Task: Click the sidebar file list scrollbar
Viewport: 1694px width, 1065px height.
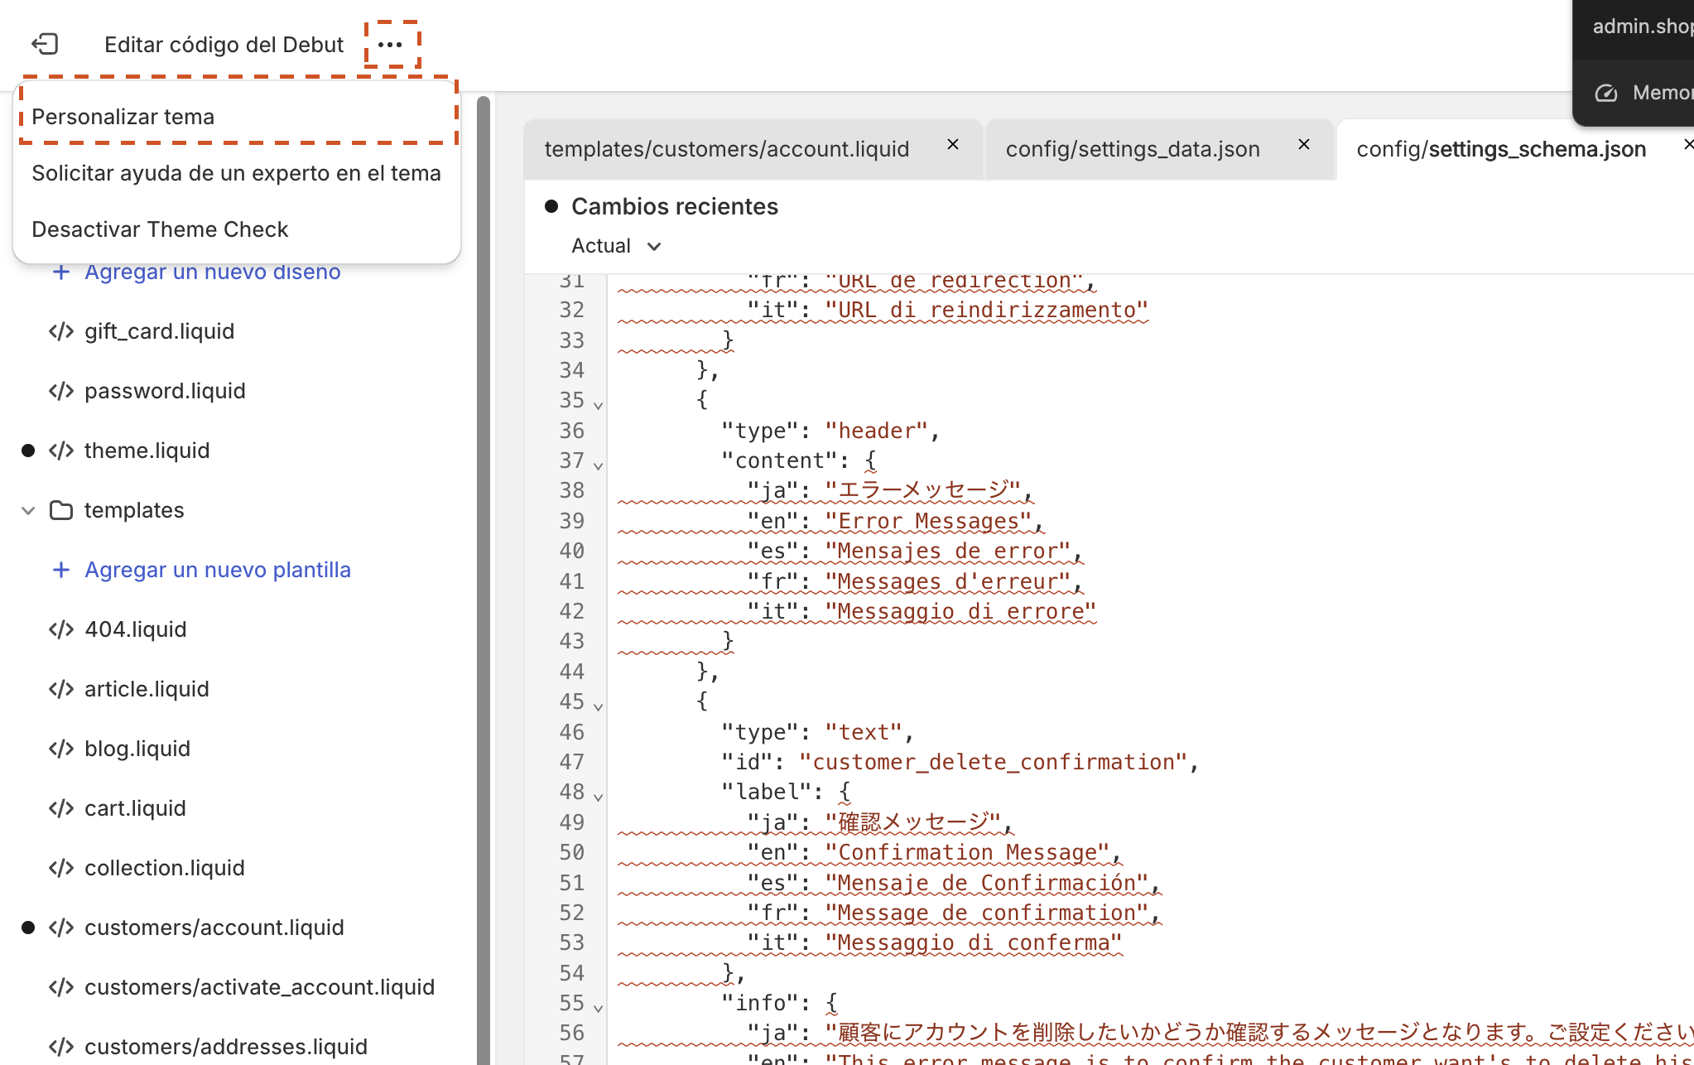Action: [x=484, y=580]
